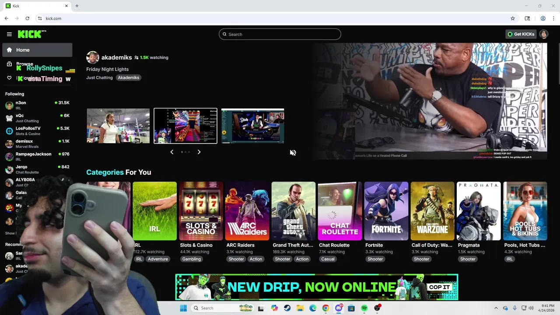Open Jerqo in Following list

[x=37, y=169]
